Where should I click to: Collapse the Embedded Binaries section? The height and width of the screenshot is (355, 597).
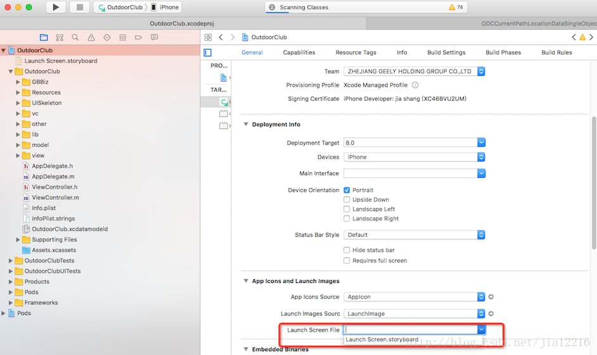pyautogui.click(x=246, y=349)
